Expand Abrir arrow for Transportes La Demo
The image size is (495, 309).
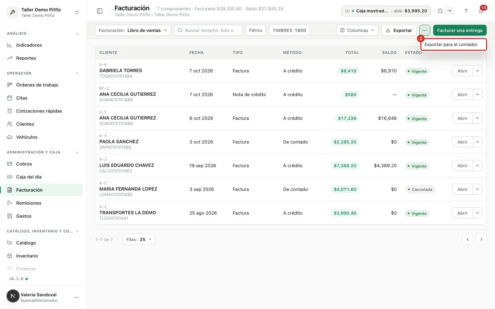coord(477,213)
